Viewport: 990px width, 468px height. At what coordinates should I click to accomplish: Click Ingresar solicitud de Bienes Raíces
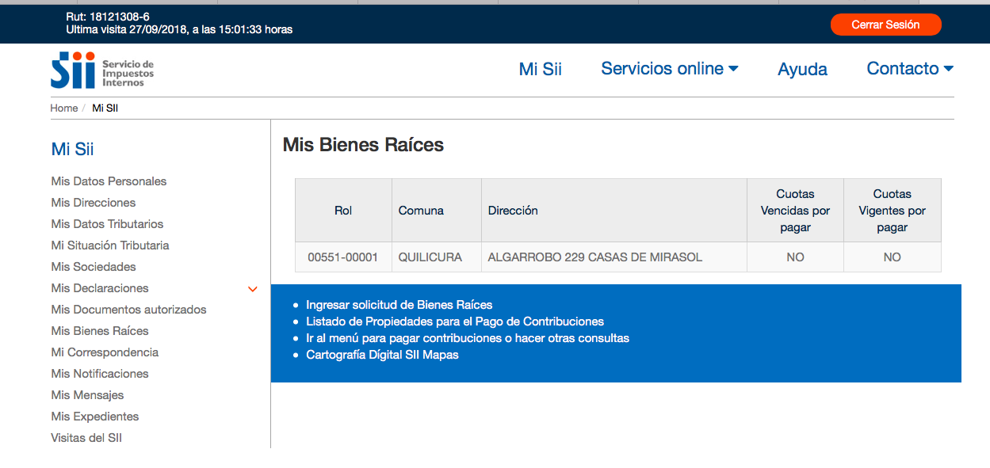(399, 305)
